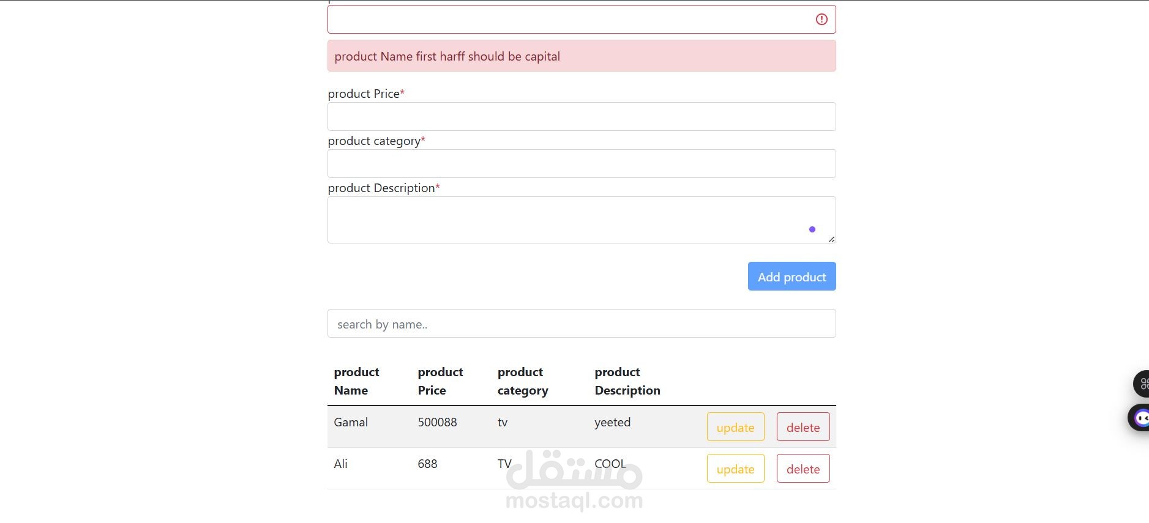Open the dark grid extension icon at screen edge
1149x523 pixels.
(1142, 384)
